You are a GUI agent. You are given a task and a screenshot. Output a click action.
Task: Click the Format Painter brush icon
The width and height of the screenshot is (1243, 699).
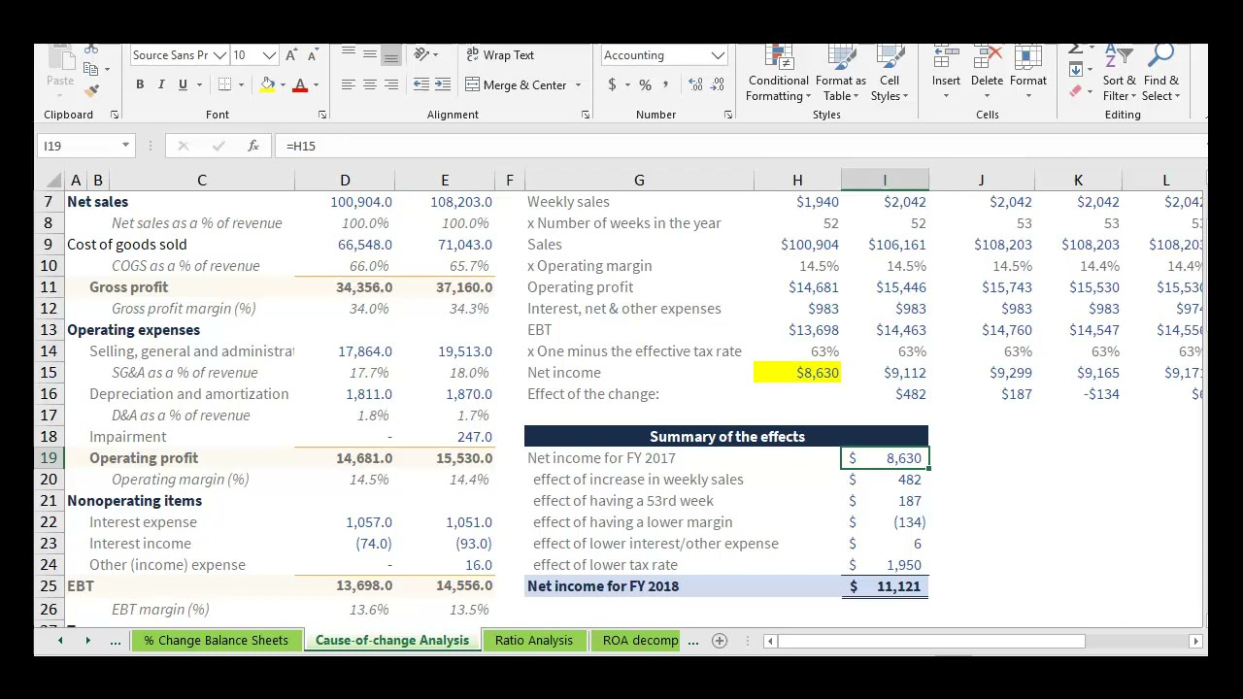pos(91,91)
